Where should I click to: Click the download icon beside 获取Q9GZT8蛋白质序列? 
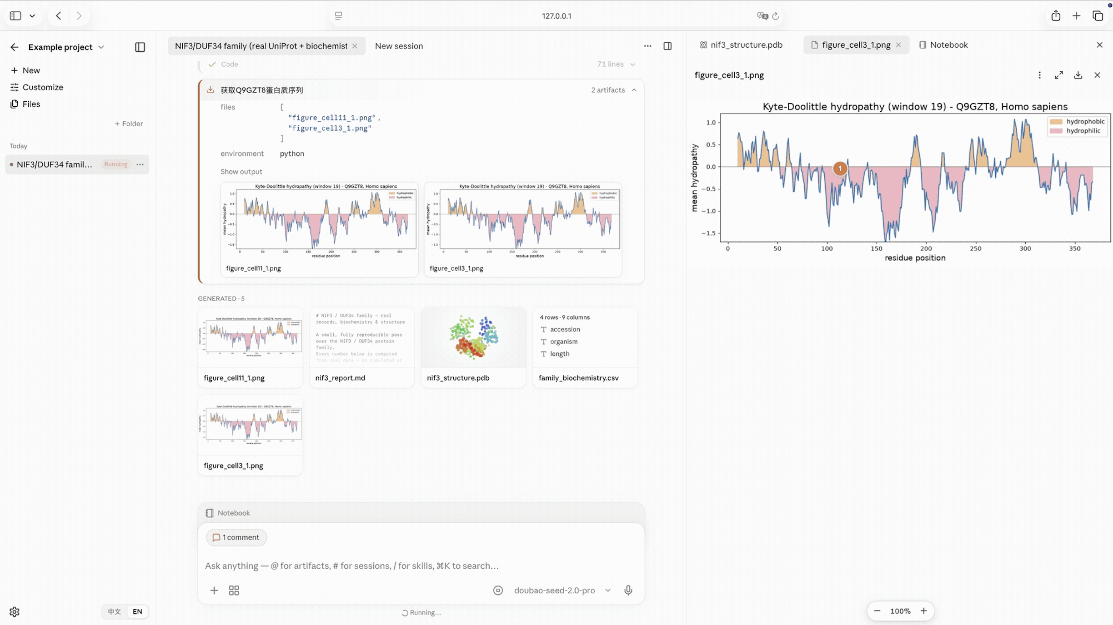pyautogui.click(x=211, y=90)
